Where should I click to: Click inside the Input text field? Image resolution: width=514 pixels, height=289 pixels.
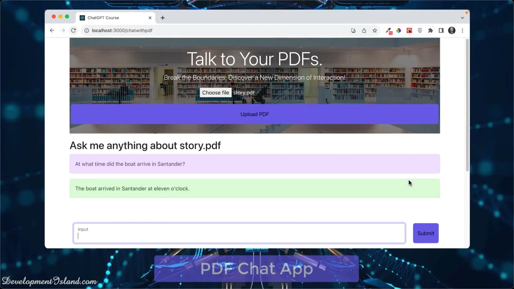(x=239, y=233)
